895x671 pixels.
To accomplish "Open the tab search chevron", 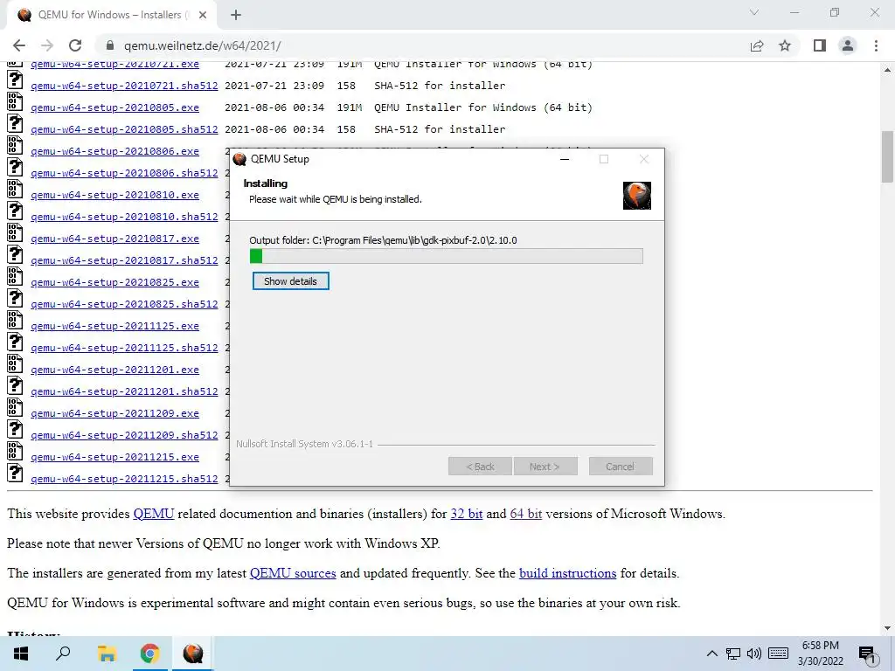I will pos(754,12).
